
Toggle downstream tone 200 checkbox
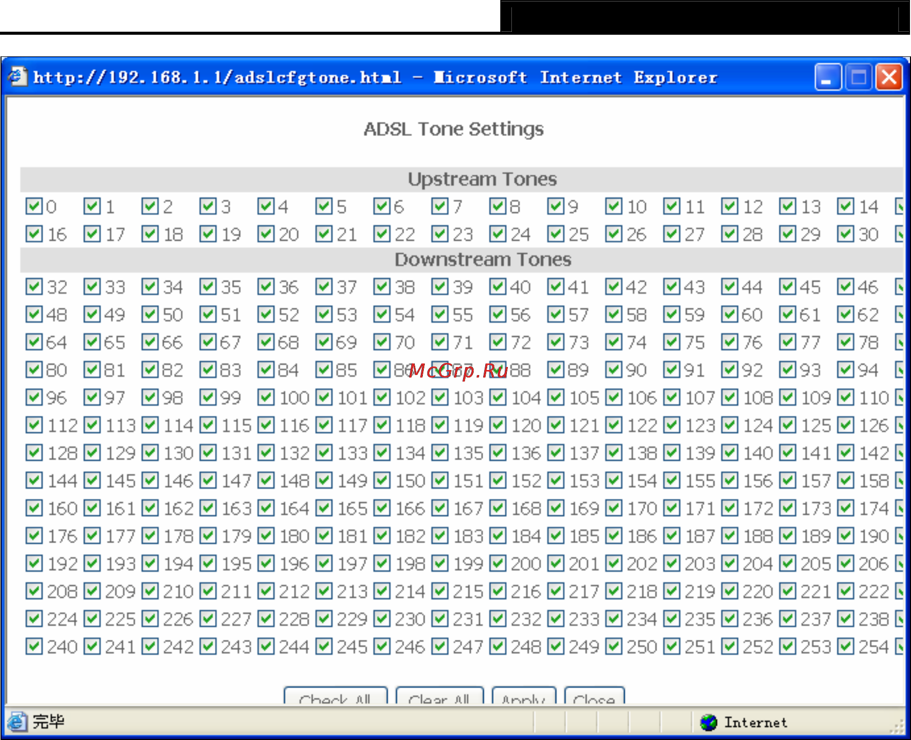[x=498, y=563]
